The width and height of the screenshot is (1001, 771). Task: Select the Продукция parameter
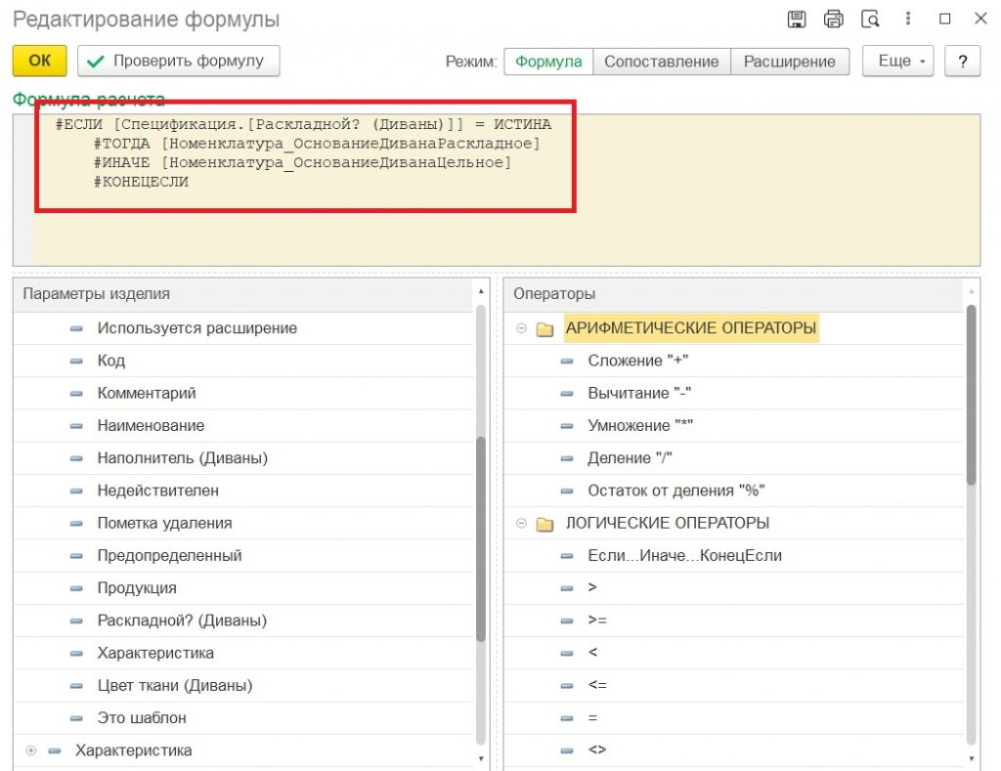click(x=243, y=588)
